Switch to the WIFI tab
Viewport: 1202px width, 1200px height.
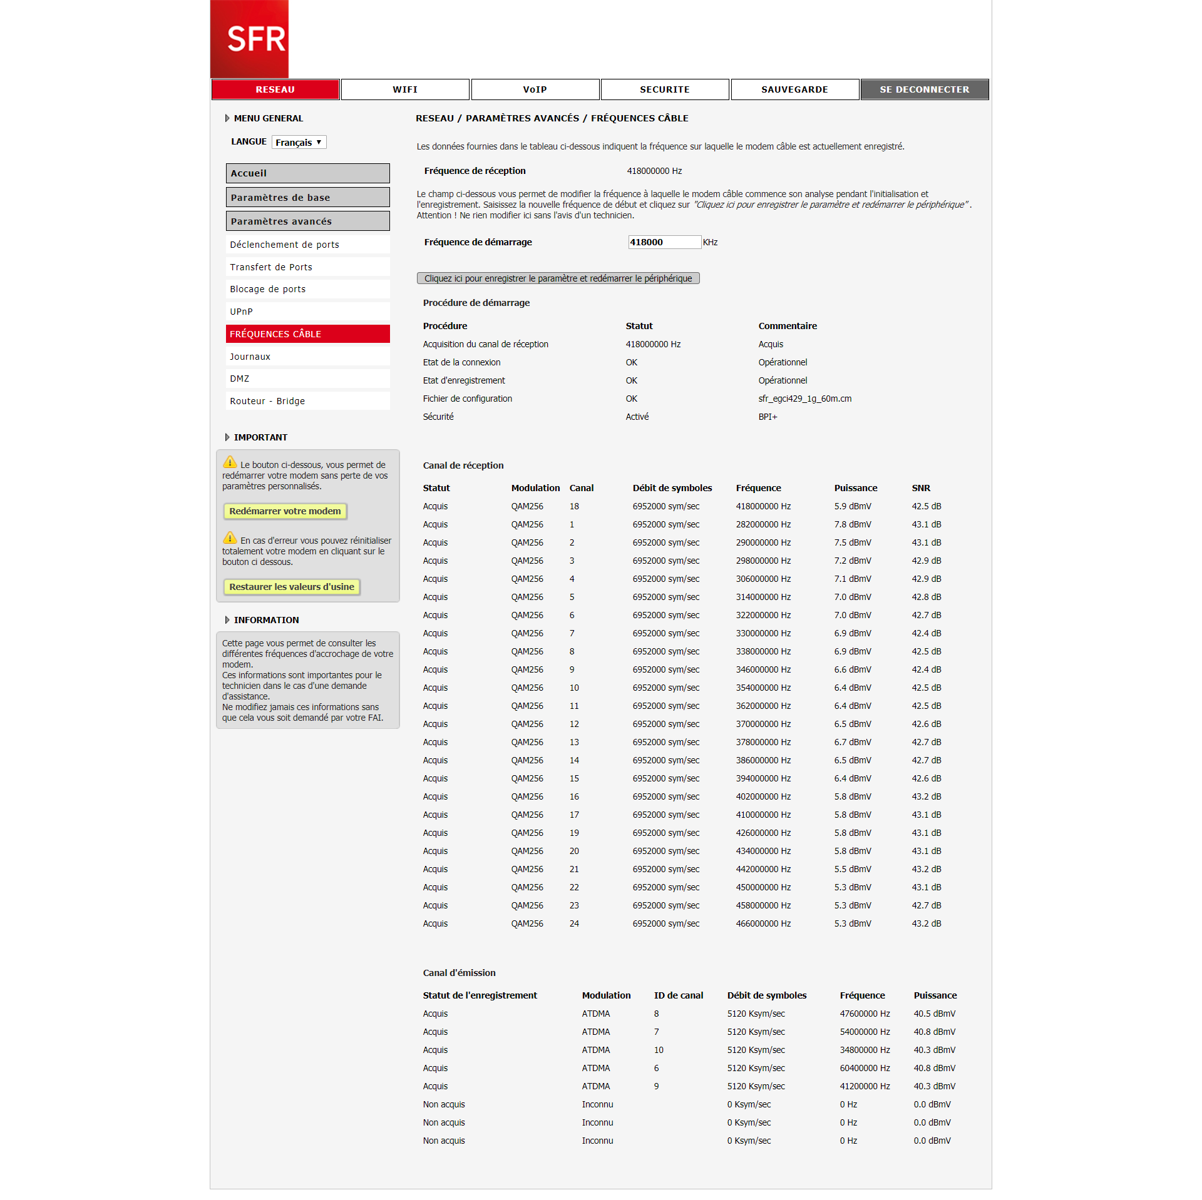point(404,89)
